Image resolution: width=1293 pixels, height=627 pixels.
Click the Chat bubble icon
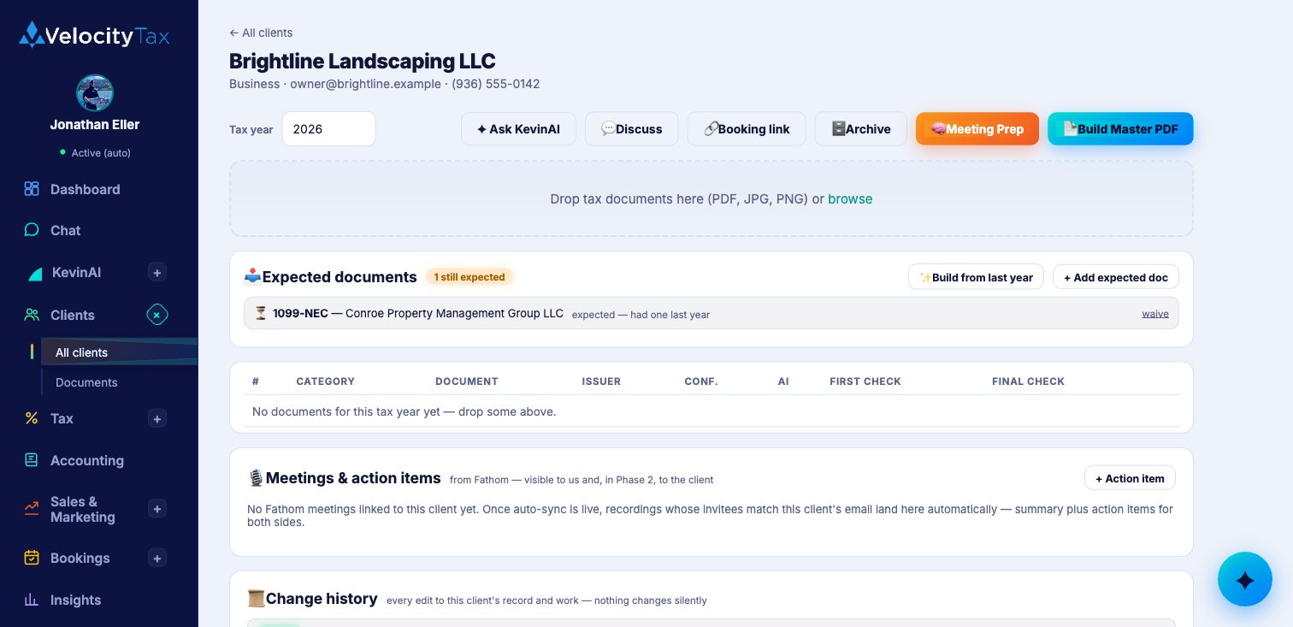click(32, 230)
